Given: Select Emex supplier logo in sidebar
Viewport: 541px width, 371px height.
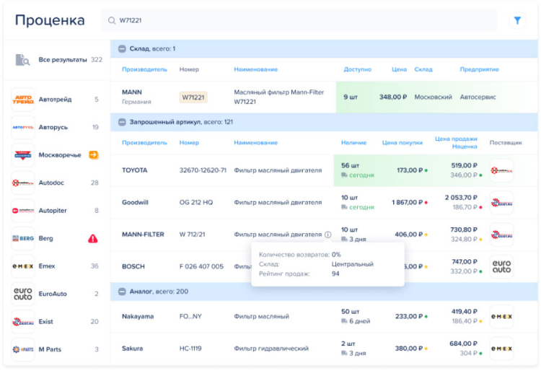Looking at the screenshot, I should [23, 266].
